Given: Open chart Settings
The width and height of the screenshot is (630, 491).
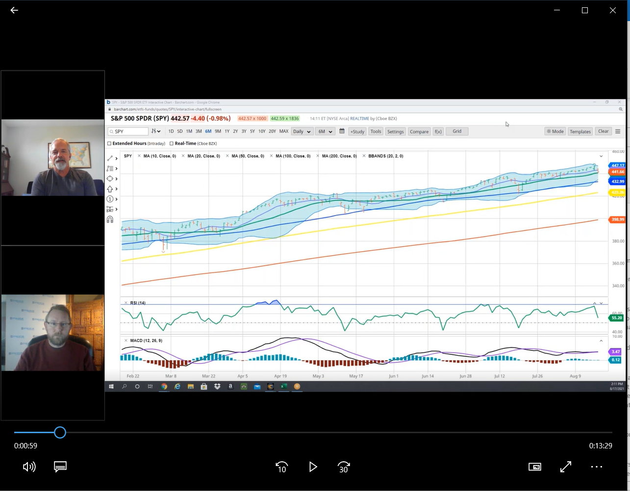Looking at the screenshot, I should (x=395, y=131).
